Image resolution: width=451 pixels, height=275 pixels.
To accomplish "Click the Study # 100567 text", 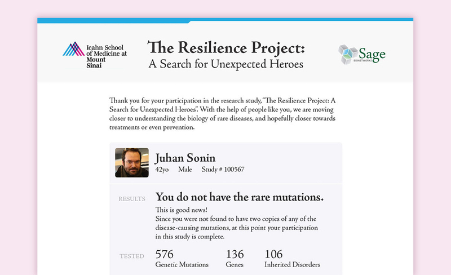I will [223, 170].
